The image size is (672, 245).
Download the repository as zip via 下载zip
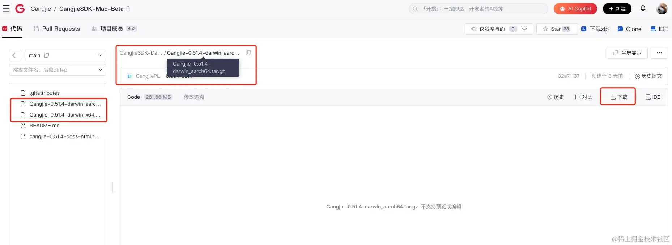pyautogui.click(x=595, y=29)
